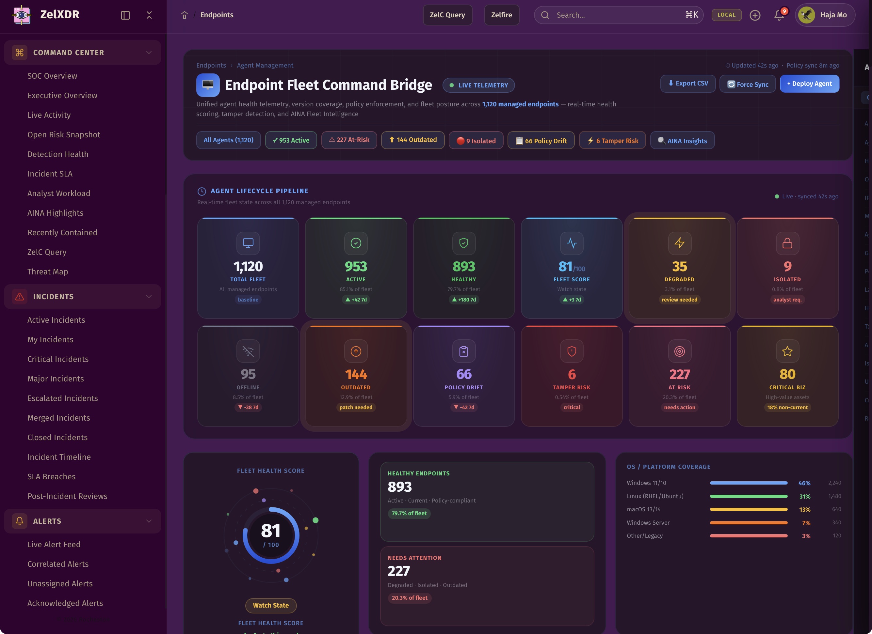Click the ZelXDR eye logo
The width and height of the screenshot is (872, 634).
click(x=22, y=15)
